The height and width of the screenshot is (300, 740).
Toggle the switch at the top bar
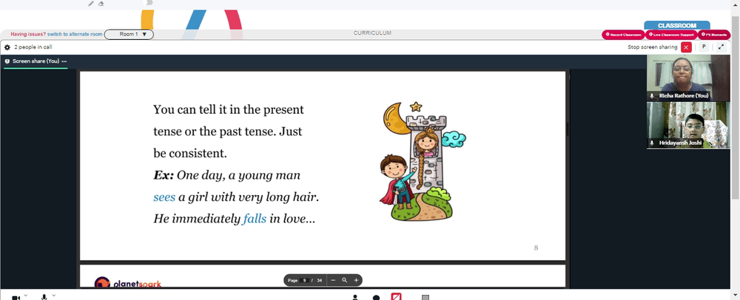148,3
